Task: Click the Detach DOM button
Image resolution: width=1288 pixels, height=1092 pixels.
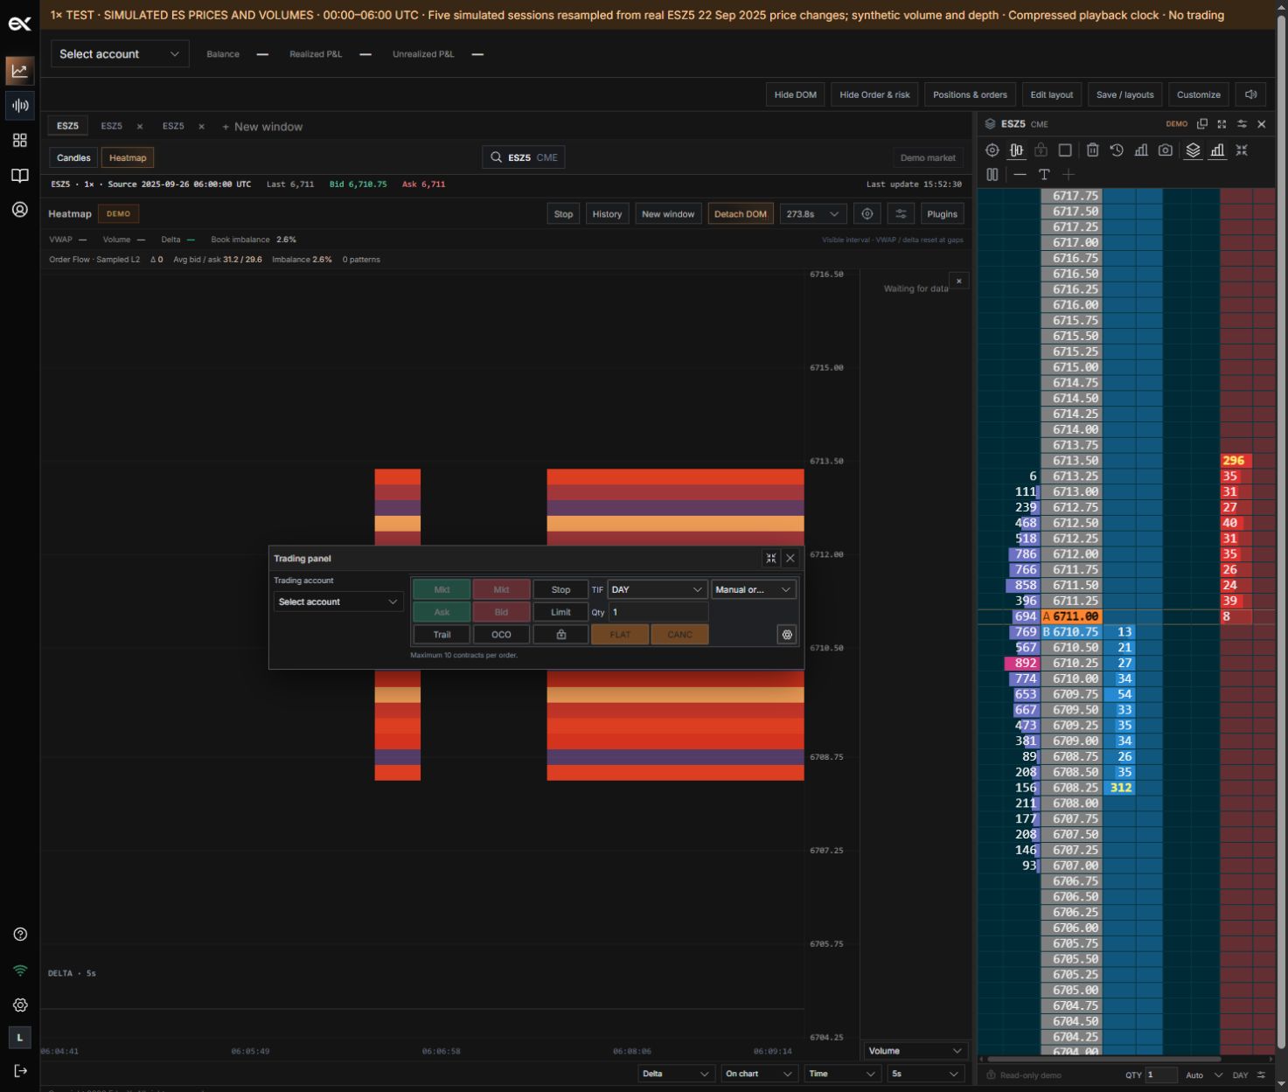Action: 741,213
